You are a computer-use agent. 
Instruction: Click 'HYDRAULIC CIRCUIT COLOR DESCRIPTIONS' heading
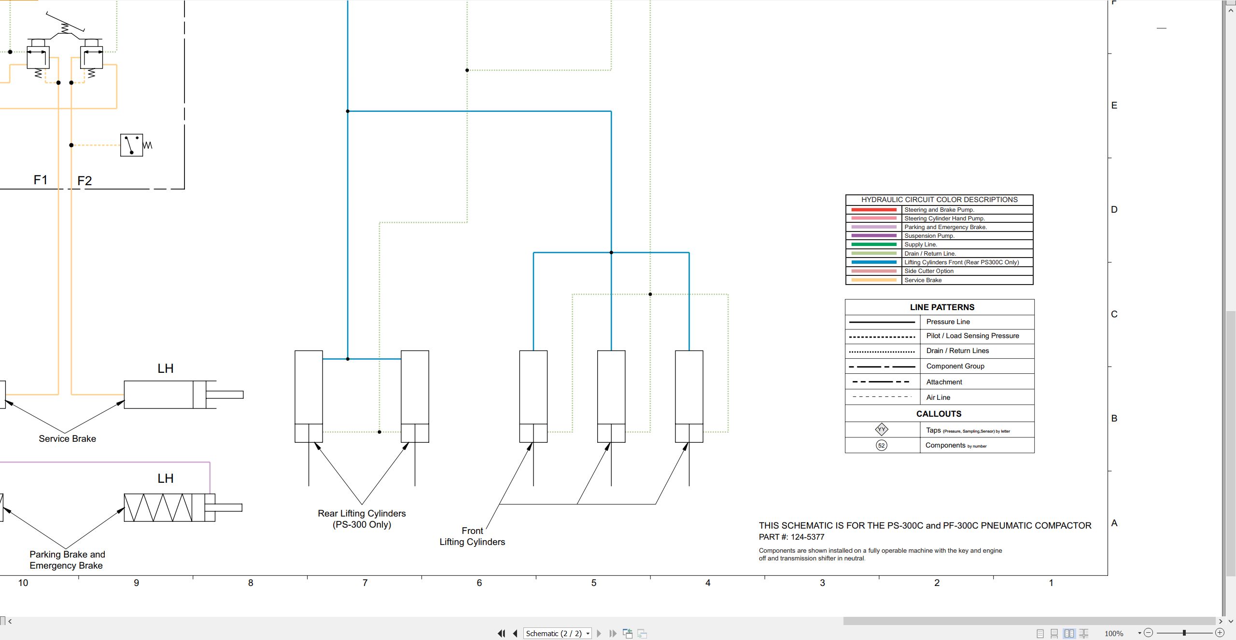(x=939, y=200)
